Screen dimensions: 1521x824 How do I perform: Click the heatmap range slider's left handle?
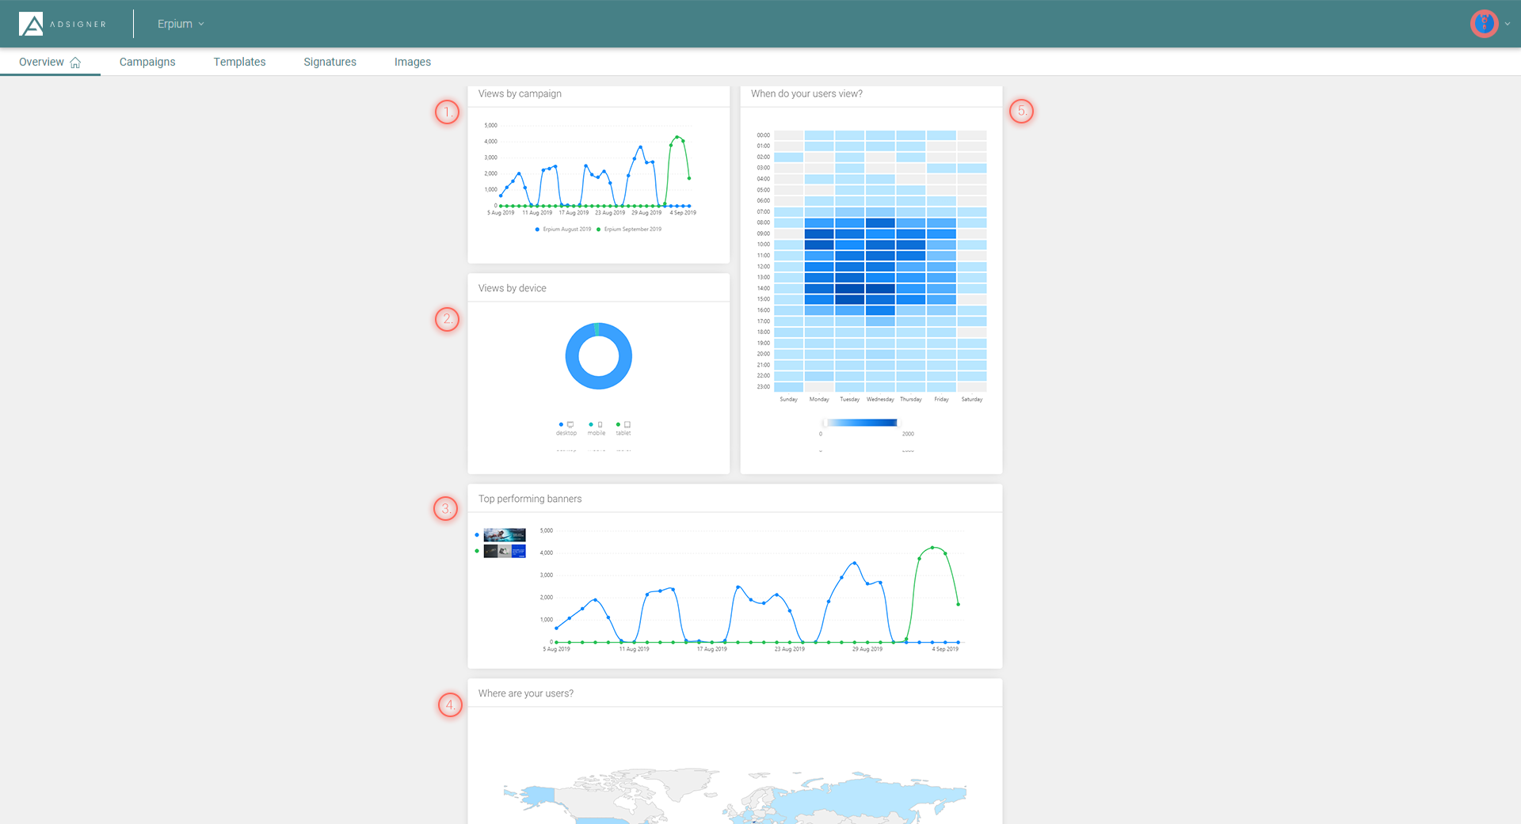click(824, 423)
